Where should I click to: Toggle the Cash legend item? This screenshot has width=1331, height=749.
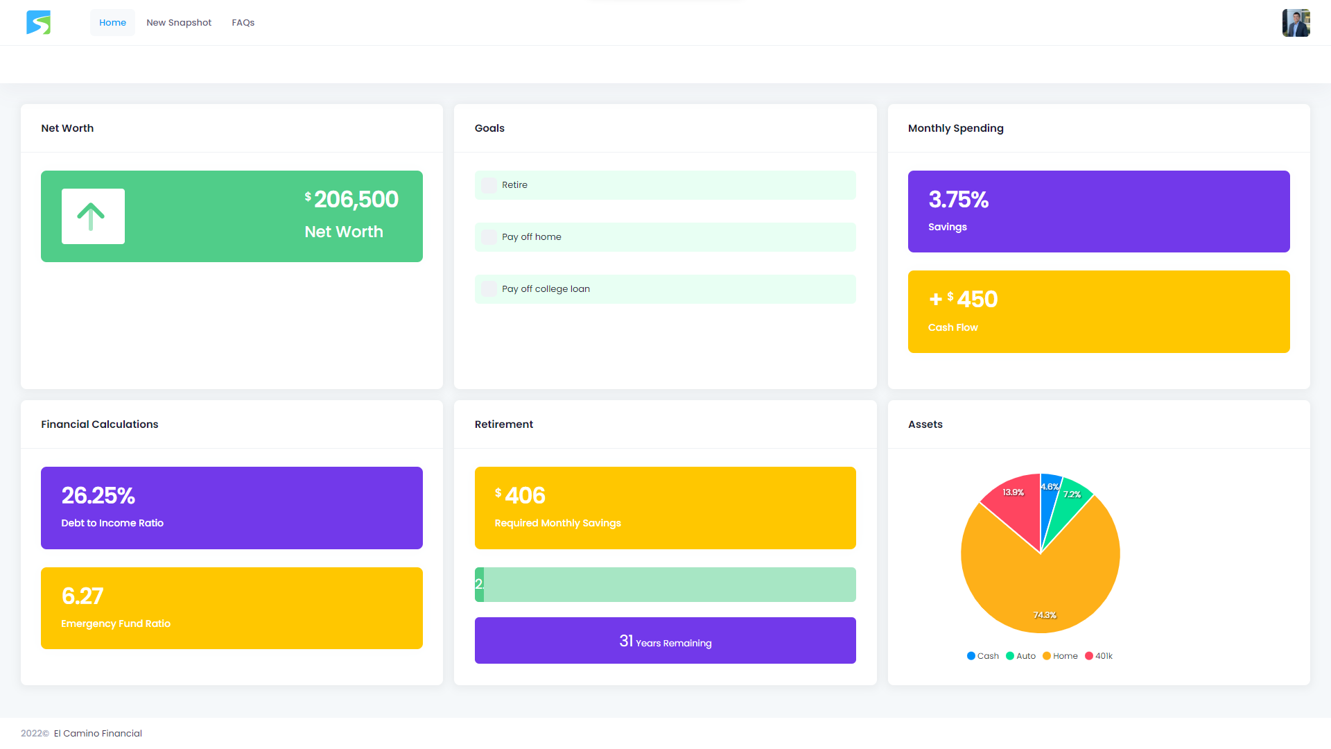click(x=983, y=656)
